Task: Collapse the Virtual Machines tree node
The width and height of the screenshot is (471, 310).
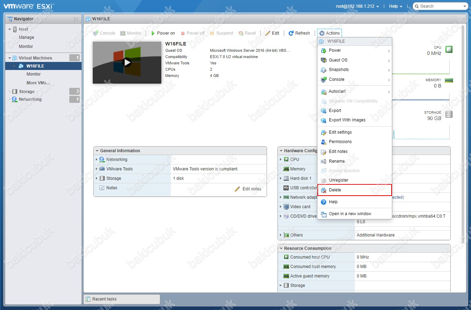Action: (10, 58)
